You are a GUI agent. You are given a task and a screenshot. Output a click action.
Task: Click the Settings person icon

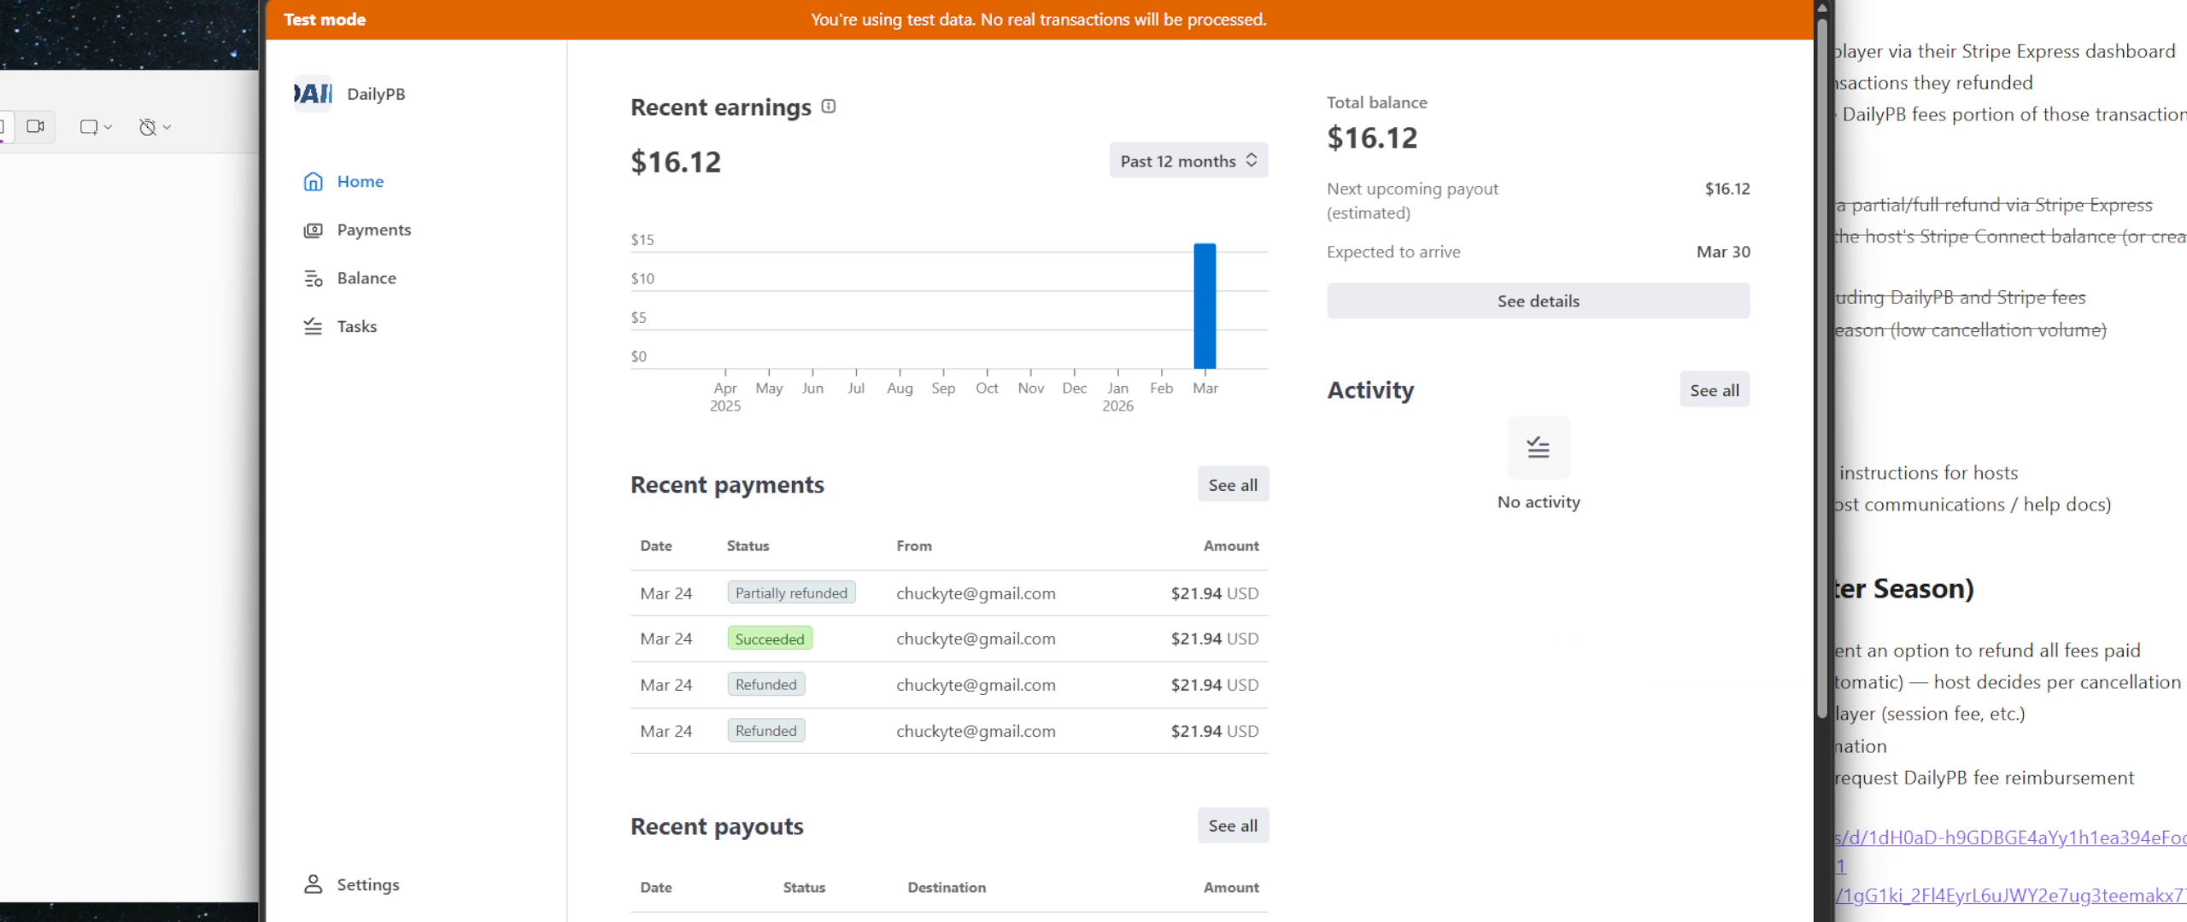click(x=313, y=884)
